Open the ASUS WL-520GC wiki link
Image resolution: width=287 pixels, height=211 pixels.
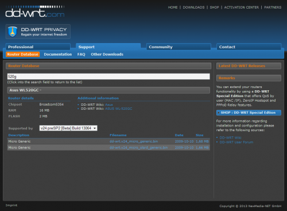[x=119, y=109]
